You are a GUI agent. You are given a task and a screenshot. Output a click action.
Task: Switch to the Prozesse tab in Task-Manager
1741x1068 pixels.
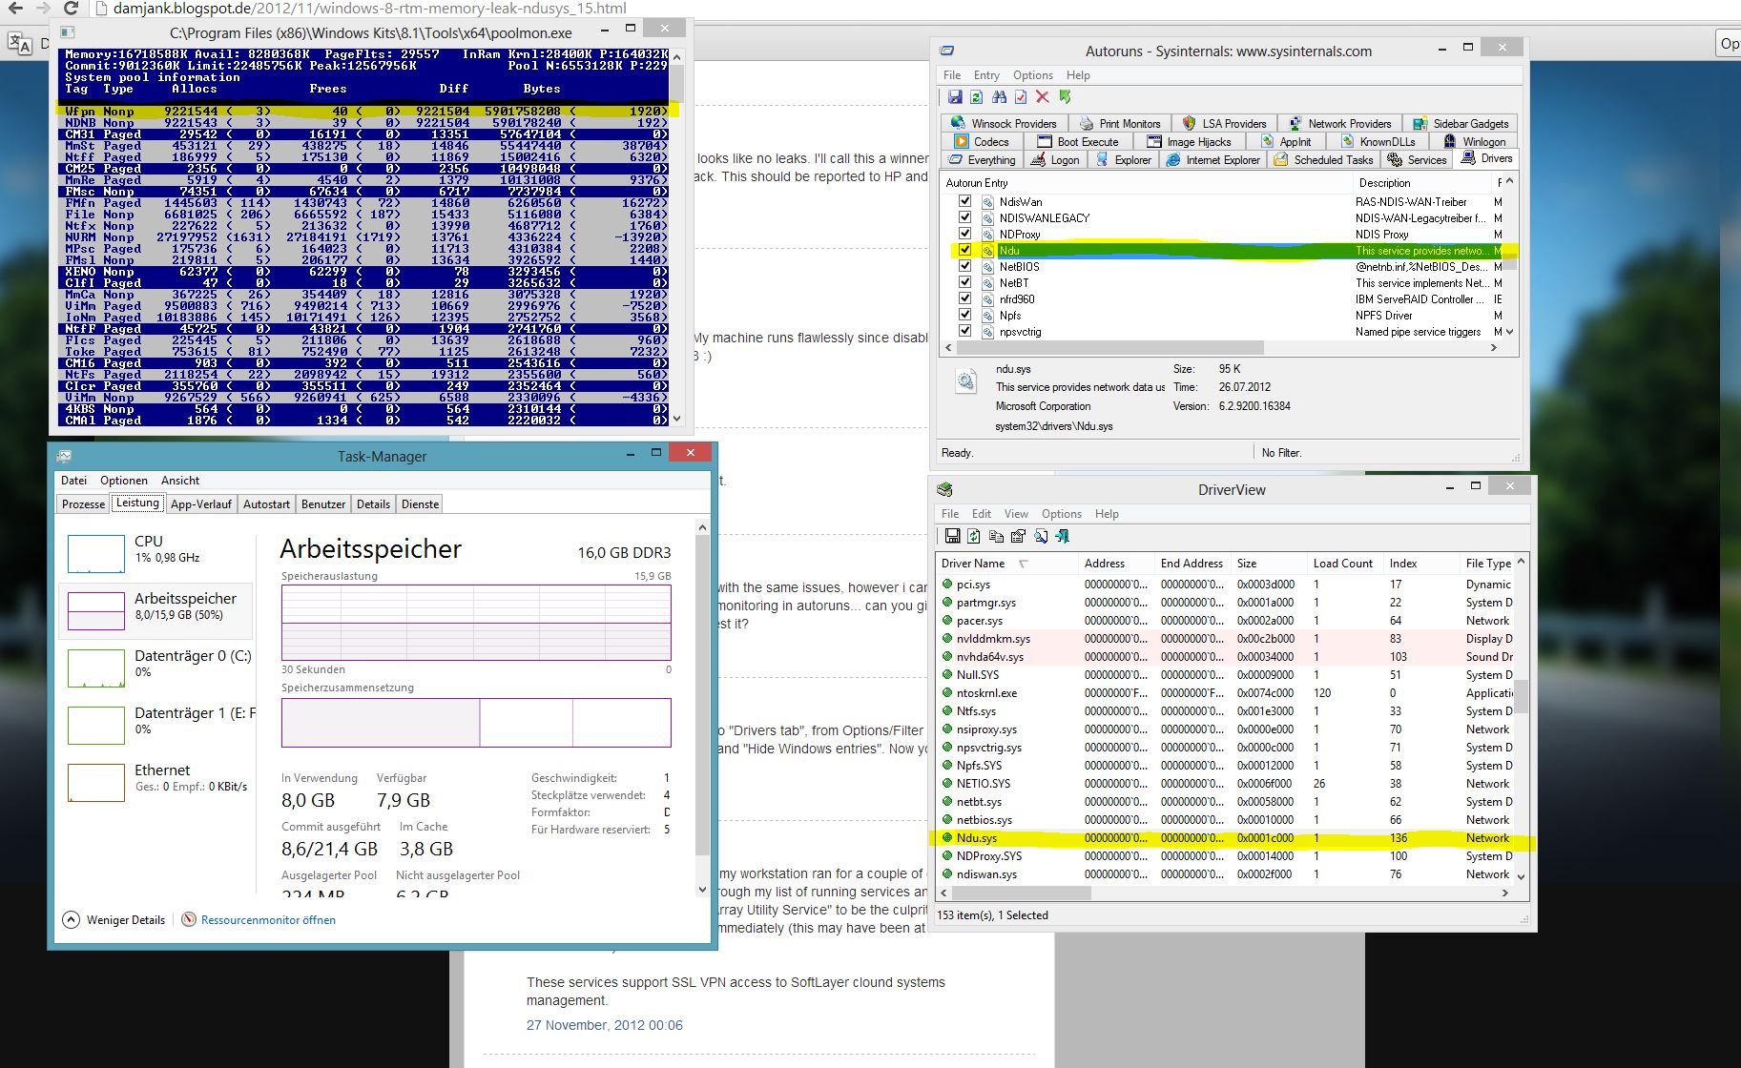(83, 504)
